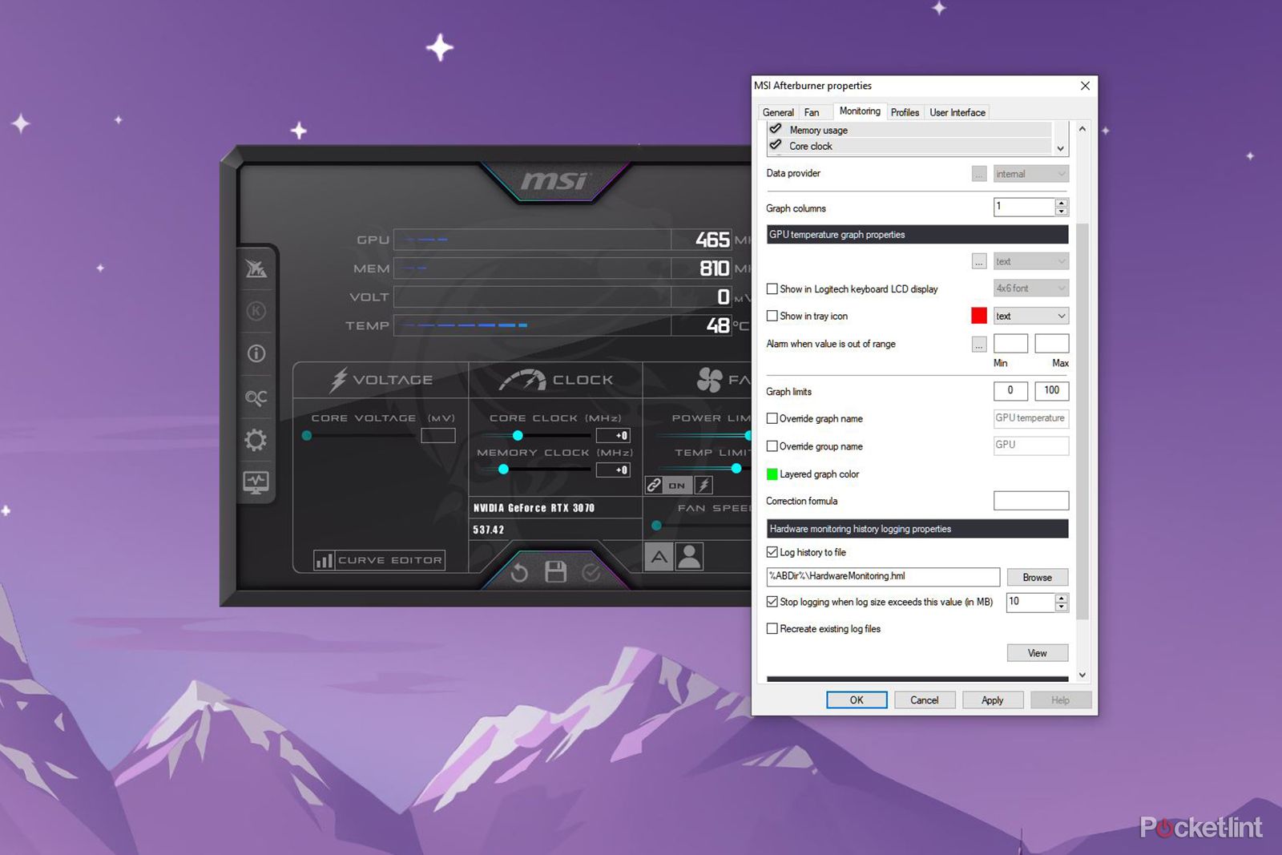The image size is (1282, 855).
Task: Click the Kombustor K icon in sidebar
Action: tap(256, 311)
